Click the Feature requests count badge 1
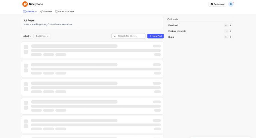Viewport: 256px width, 138px height. pos(226,31)
